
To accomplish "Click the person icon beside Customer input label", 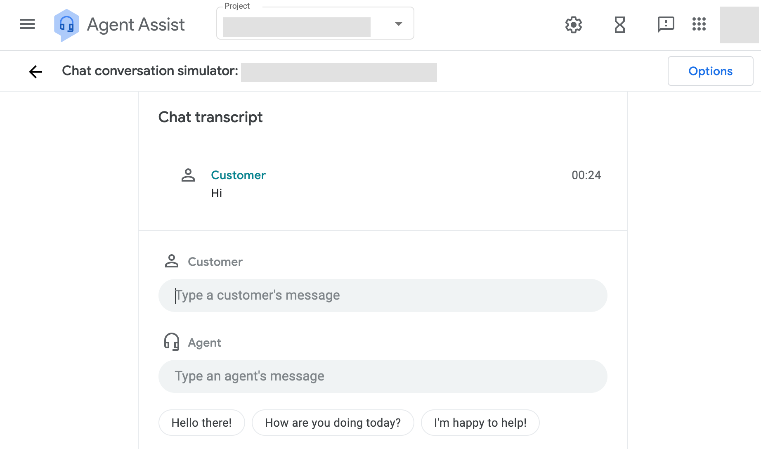I will point(172,261).
